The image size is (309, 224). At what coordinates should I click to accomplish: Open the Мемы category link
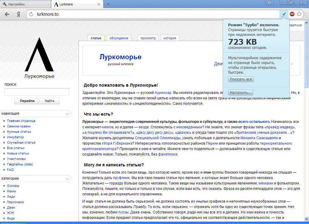pos(11,191)
